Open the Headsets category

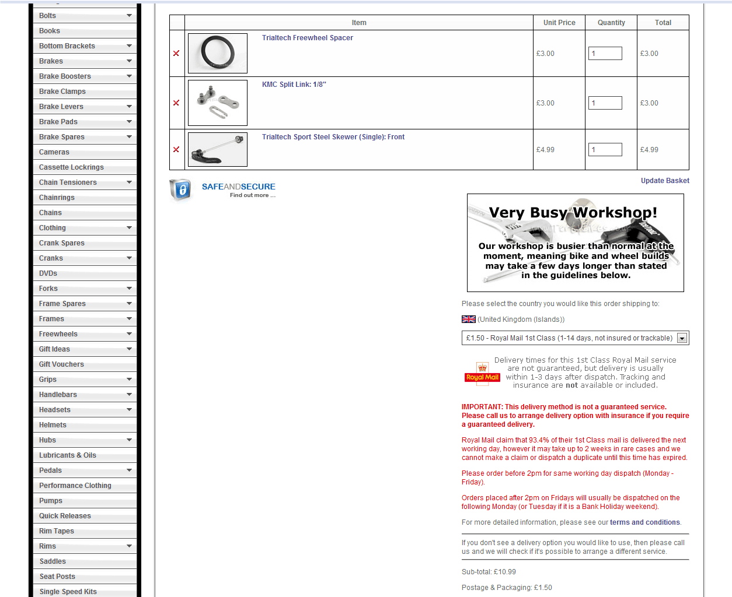[85, 410]
